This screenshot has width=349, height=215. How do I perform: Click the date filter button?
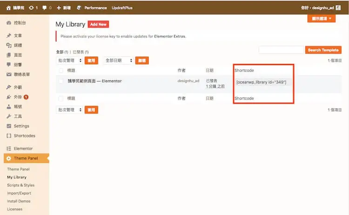[x=142, y=61]
